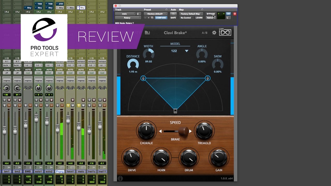This screenshot has height=186, width=331.
Task: Unsolo the melo track
Action: click(79, 105)
